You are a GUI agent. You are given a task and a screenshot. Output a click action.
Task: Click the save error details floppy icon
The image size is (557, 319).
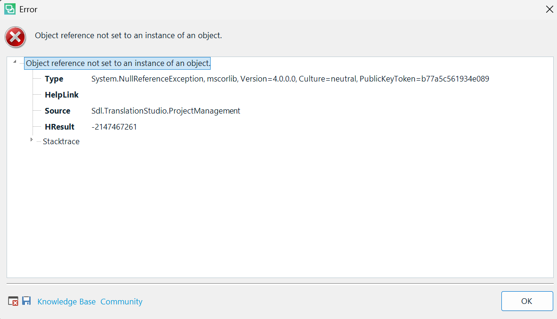(x=26, y=301)
